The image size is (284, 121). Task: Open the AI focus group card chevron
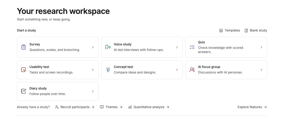click(261, 70)
